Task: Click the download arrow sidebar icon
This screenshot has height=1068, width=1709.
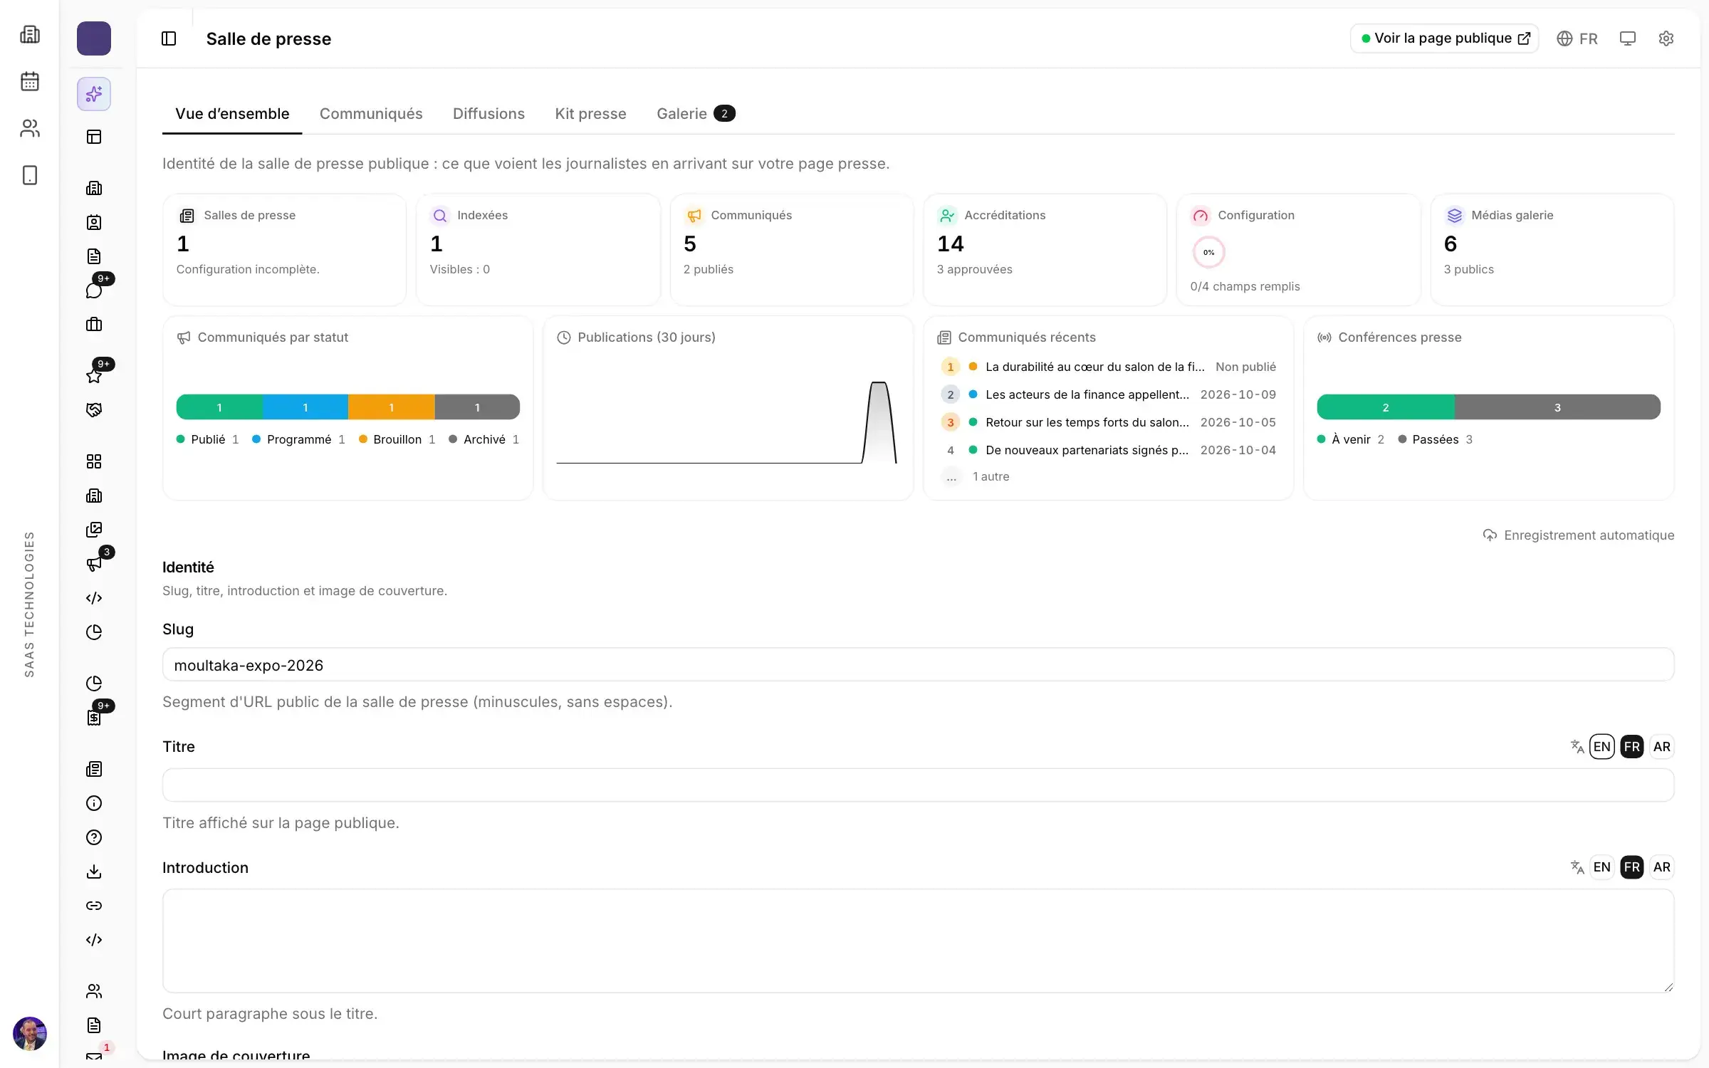Action: click(94, 871)
